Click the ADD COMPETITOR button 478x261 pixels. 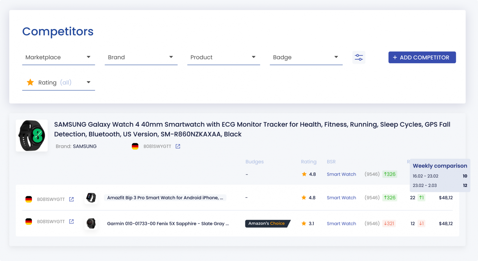click(422, 57)
